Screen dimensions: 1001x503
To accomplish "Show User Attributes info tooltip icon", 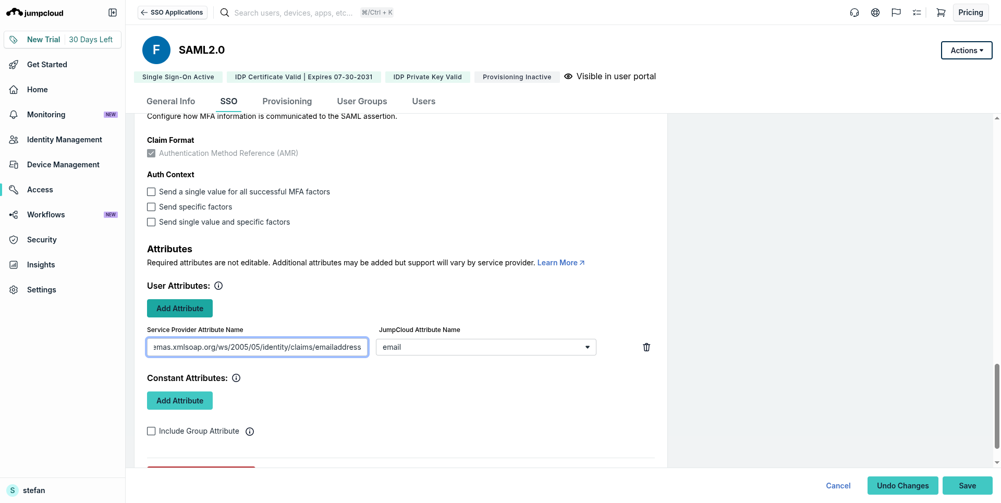I will 219,286.
